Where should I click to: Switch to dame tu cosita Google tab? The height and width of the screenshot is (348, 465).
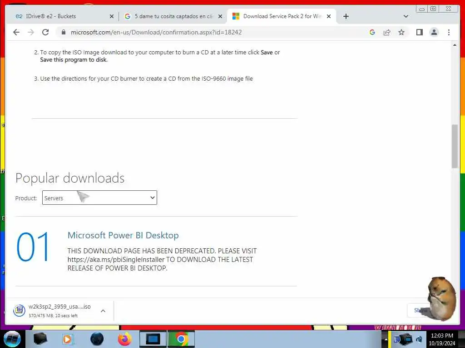[173, 16]
